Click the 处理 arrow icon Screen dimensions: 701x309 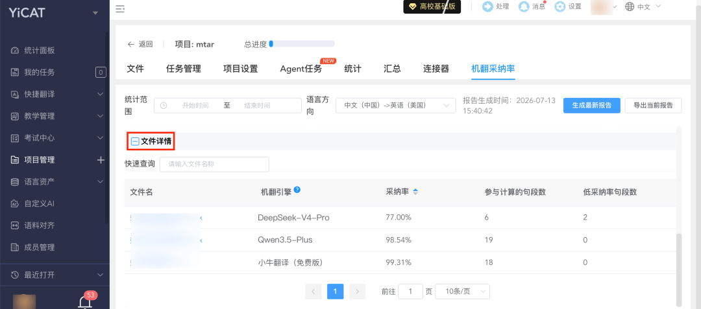point(487,6)
